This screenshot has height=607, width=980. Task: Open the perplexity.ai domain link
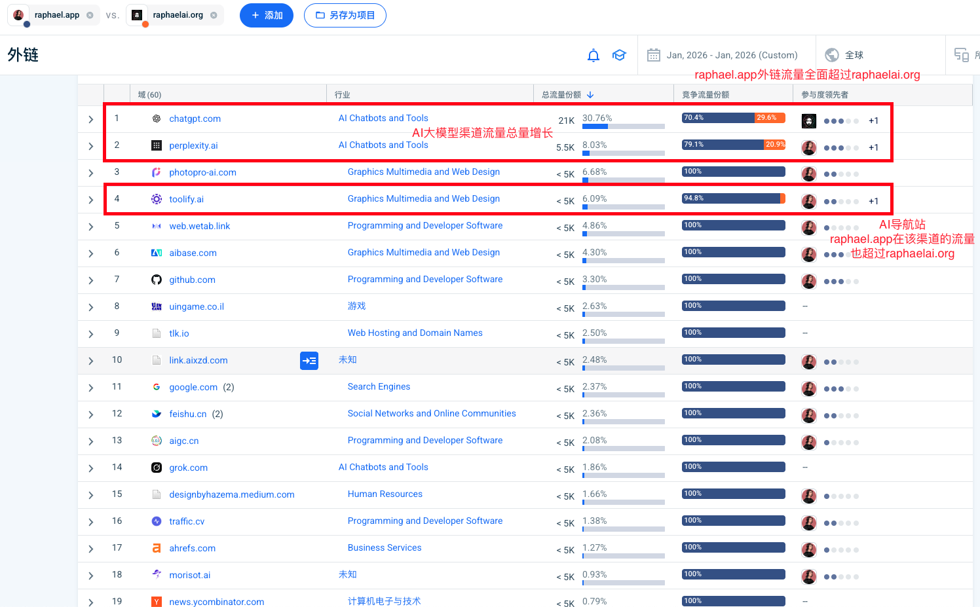(x=193, y=145)
